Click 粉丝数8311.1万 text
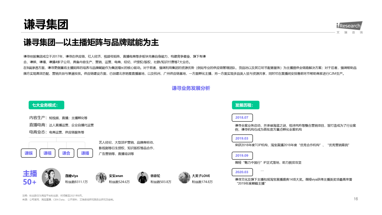The width and height of the screenshot is (382, 215). [x=76, y=182]
